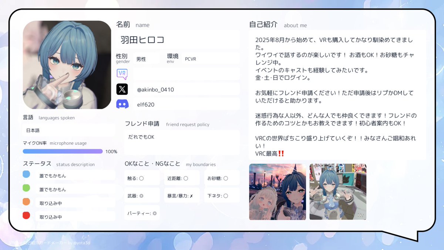The width and height of the screenshot is (444, 250).
Task: Click the friend request policy だれでもOK
Action: pos(182,142)
